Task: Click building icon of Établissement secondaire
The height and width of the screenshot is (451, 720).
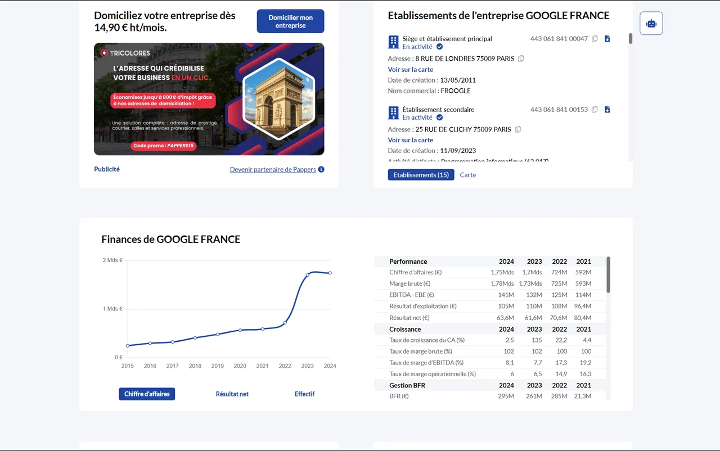Action: [393, 113]
